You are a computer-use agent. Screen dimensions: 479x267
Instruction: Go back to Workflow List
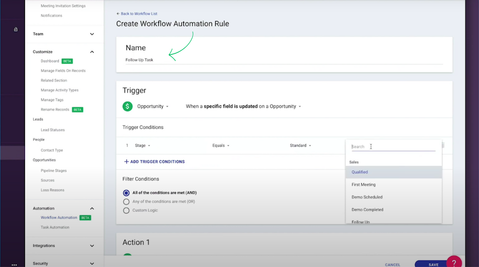point(137,14)
